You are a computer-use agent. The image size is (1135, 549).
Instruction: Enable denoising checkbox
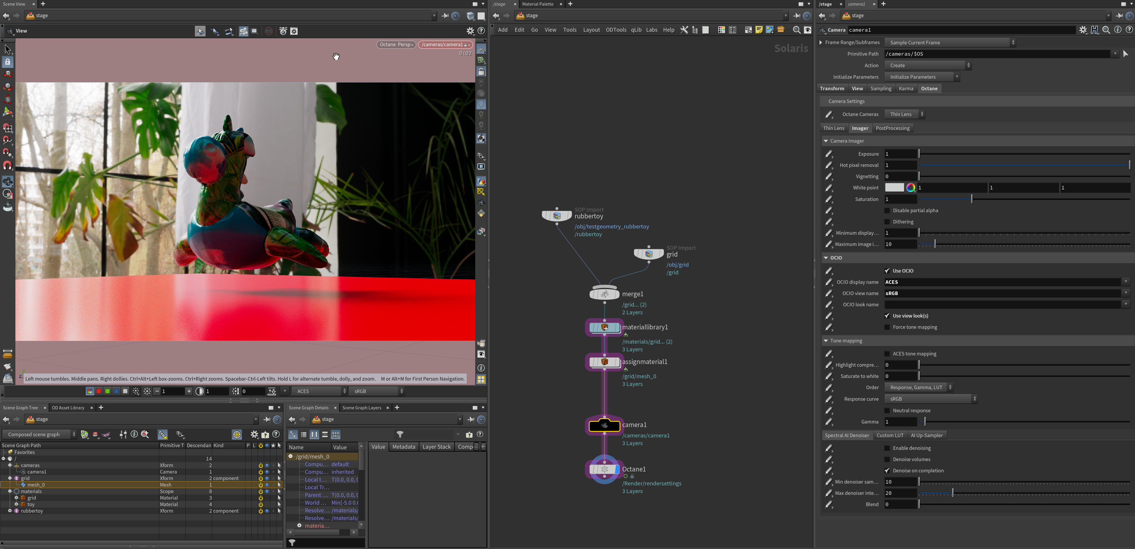coord(887,448)
